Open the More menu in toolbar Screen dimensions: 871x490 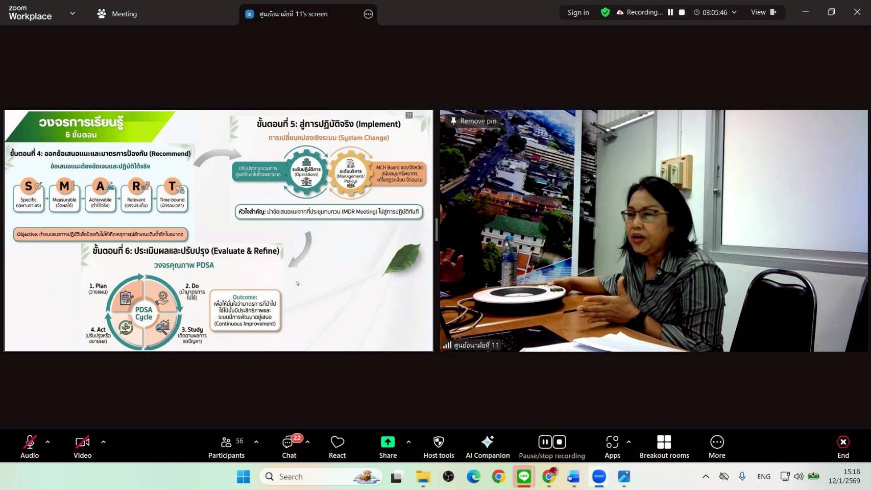[716, 447]
